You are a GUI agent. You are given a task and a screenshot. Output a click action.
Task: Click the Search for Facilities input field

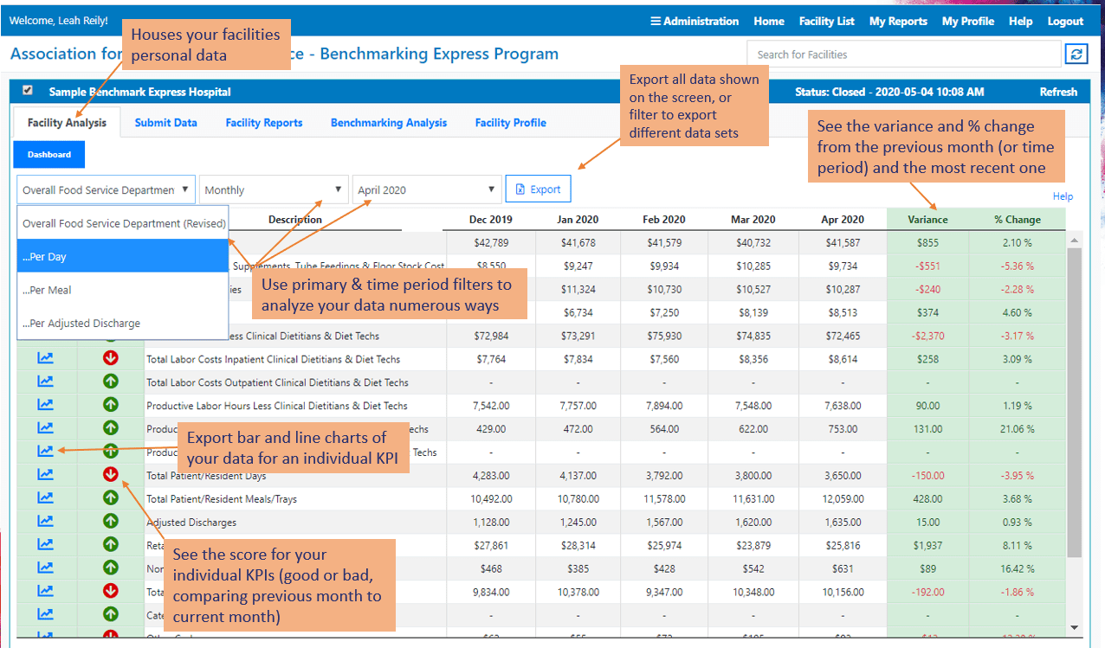pyautogui.click(x=903, y=55)
